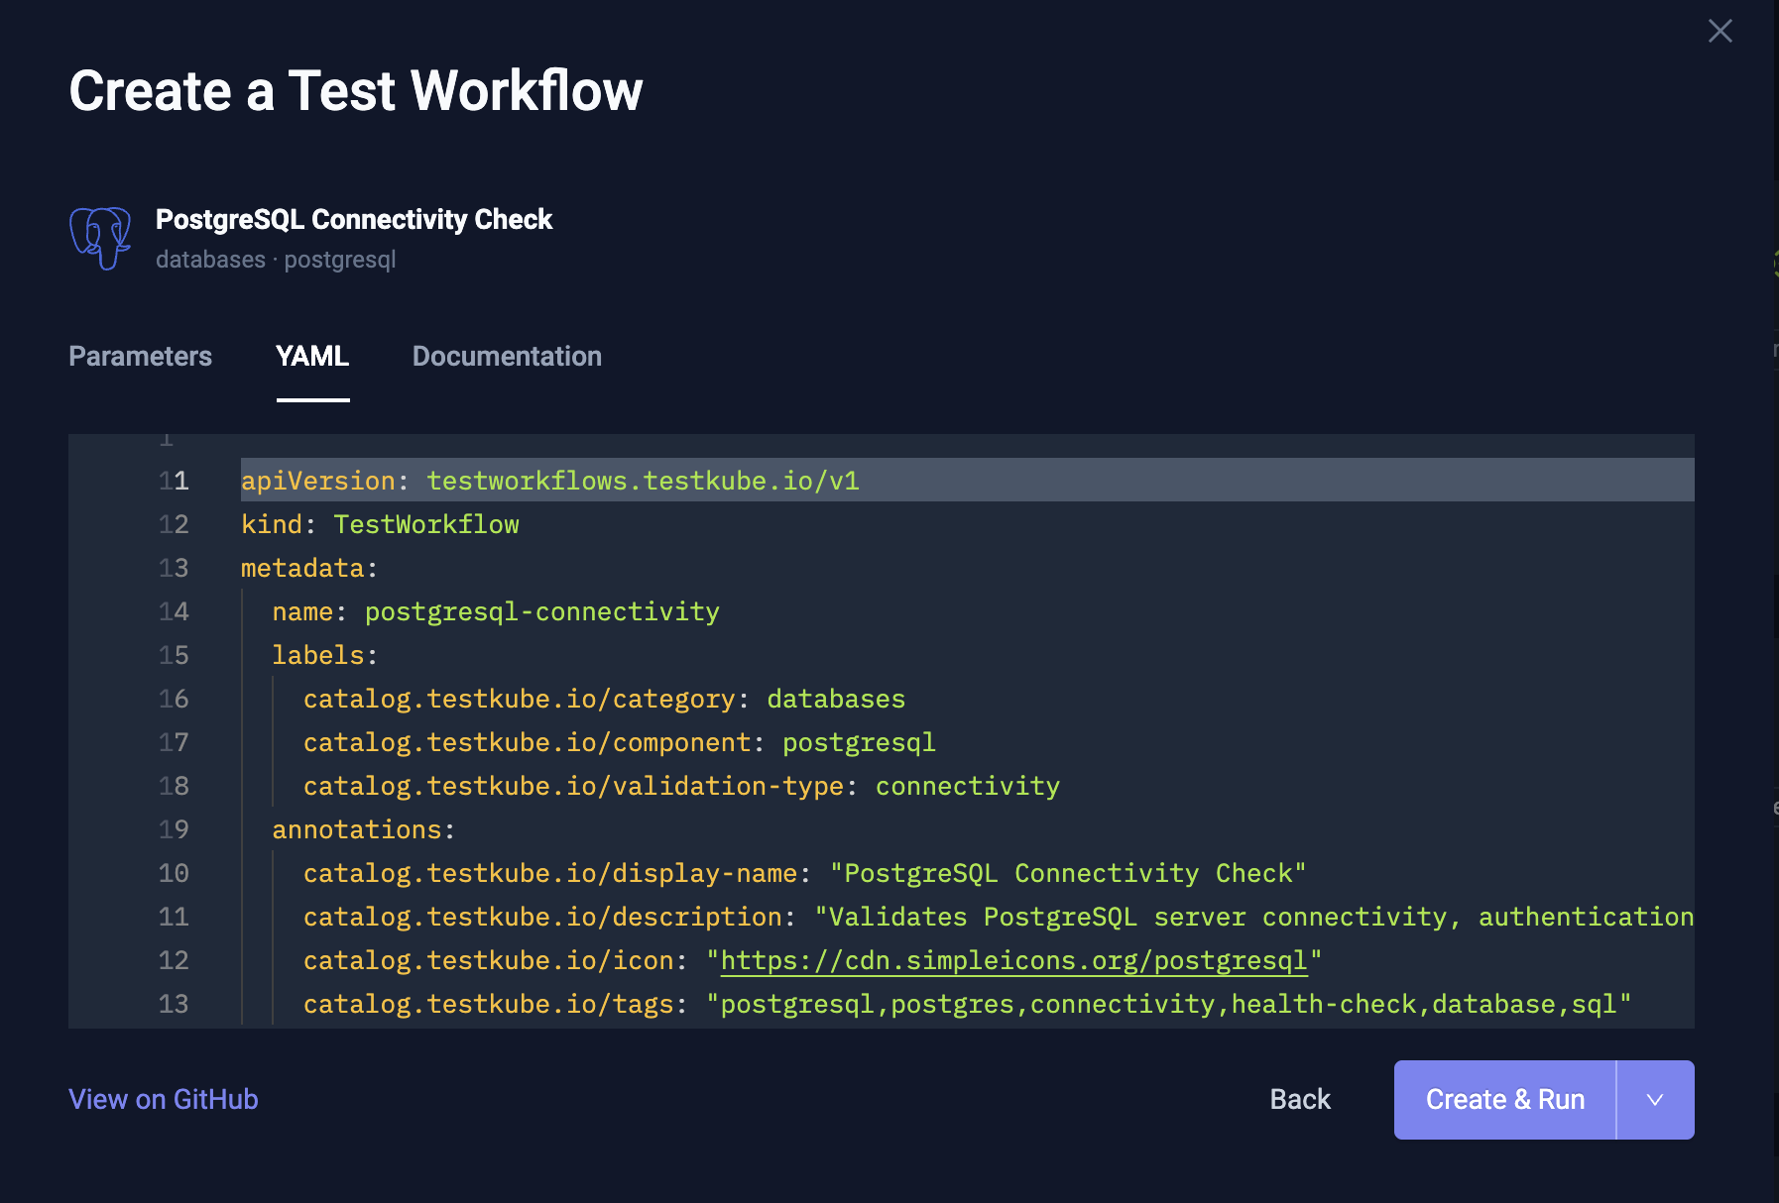Click View on GitHub
Viewport: 1779px width, 1203px height.
(x=163, y=1099)
